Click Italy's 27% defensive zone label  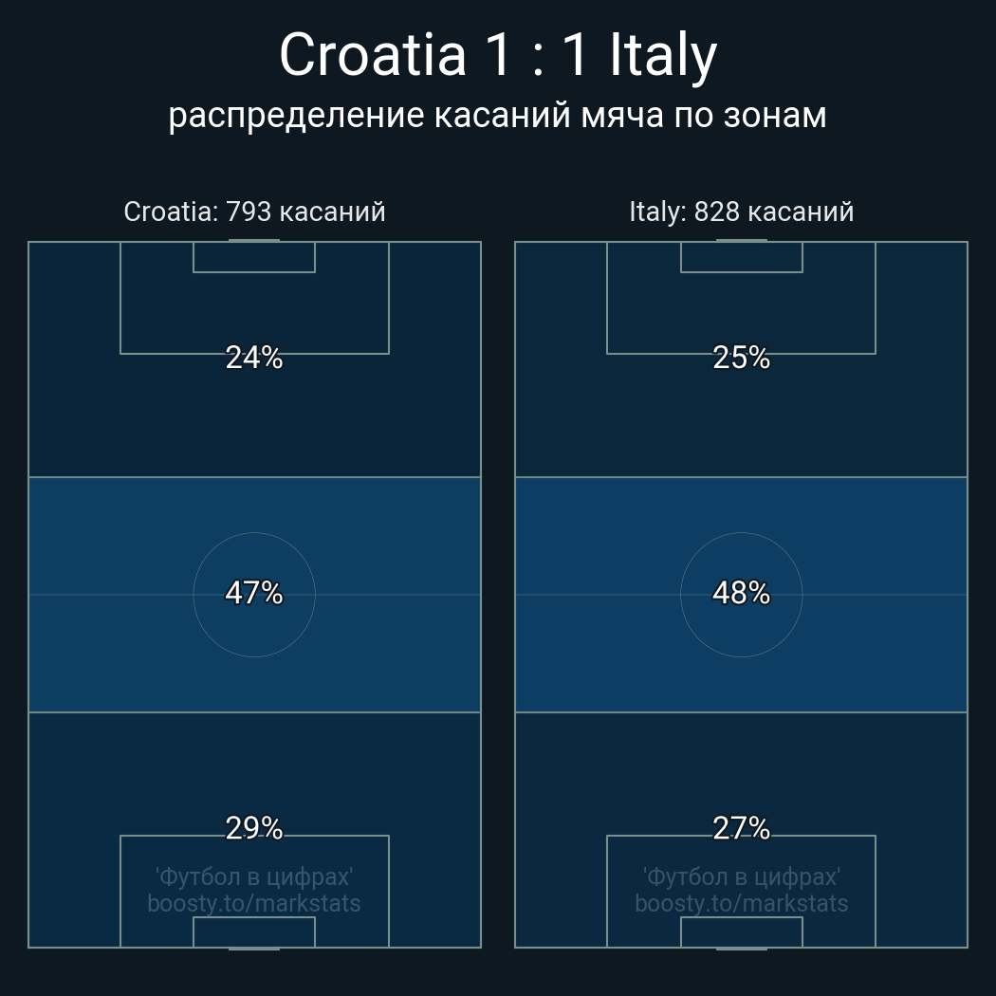[x=741, y=828]
